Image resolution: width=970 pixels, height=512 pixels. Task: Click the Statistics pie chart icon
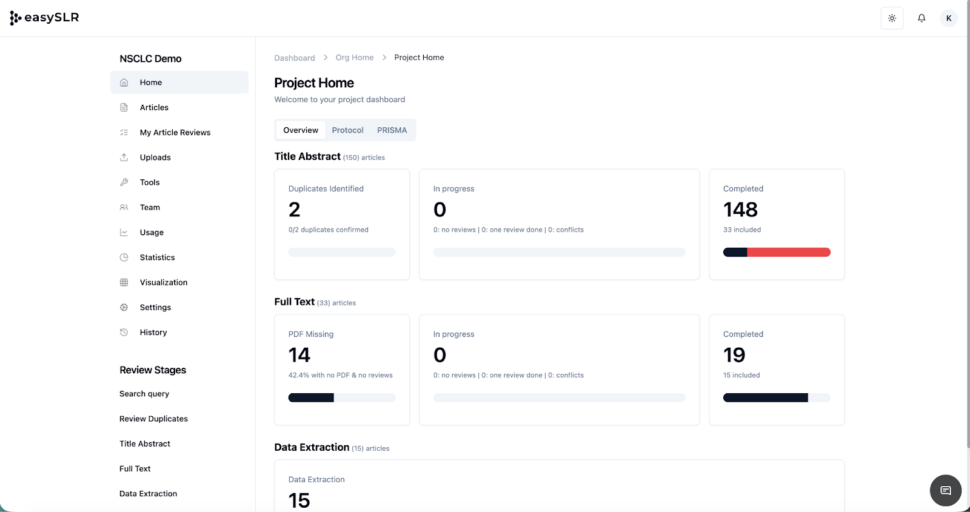click(124, 258)
